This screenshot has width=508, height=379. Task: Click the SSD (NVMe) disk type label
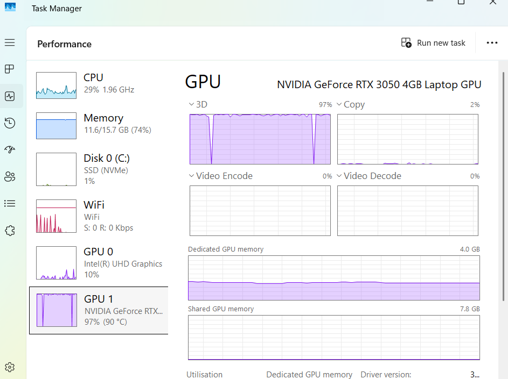point(106,170)
